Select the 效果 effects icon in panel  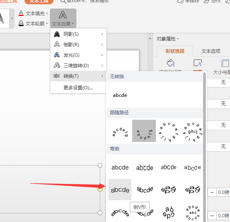[198, 63]
